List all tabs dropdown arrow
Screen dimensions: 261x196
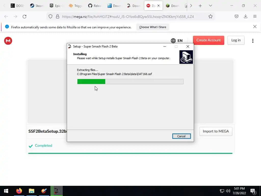(x=210, y=6)
